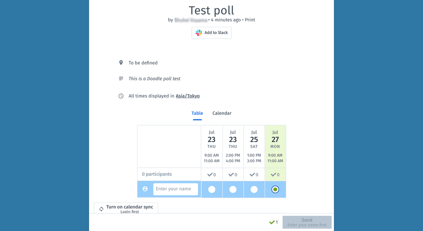Click the description lines icon

(x=121, y=79)
